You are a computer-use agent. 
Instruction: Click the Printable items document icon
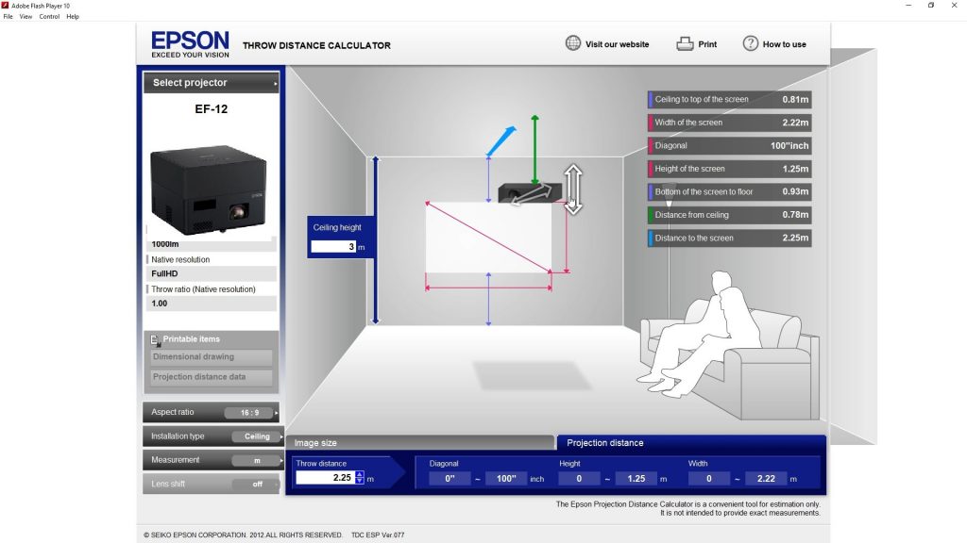pyautogui.click(x=155, y=339)
